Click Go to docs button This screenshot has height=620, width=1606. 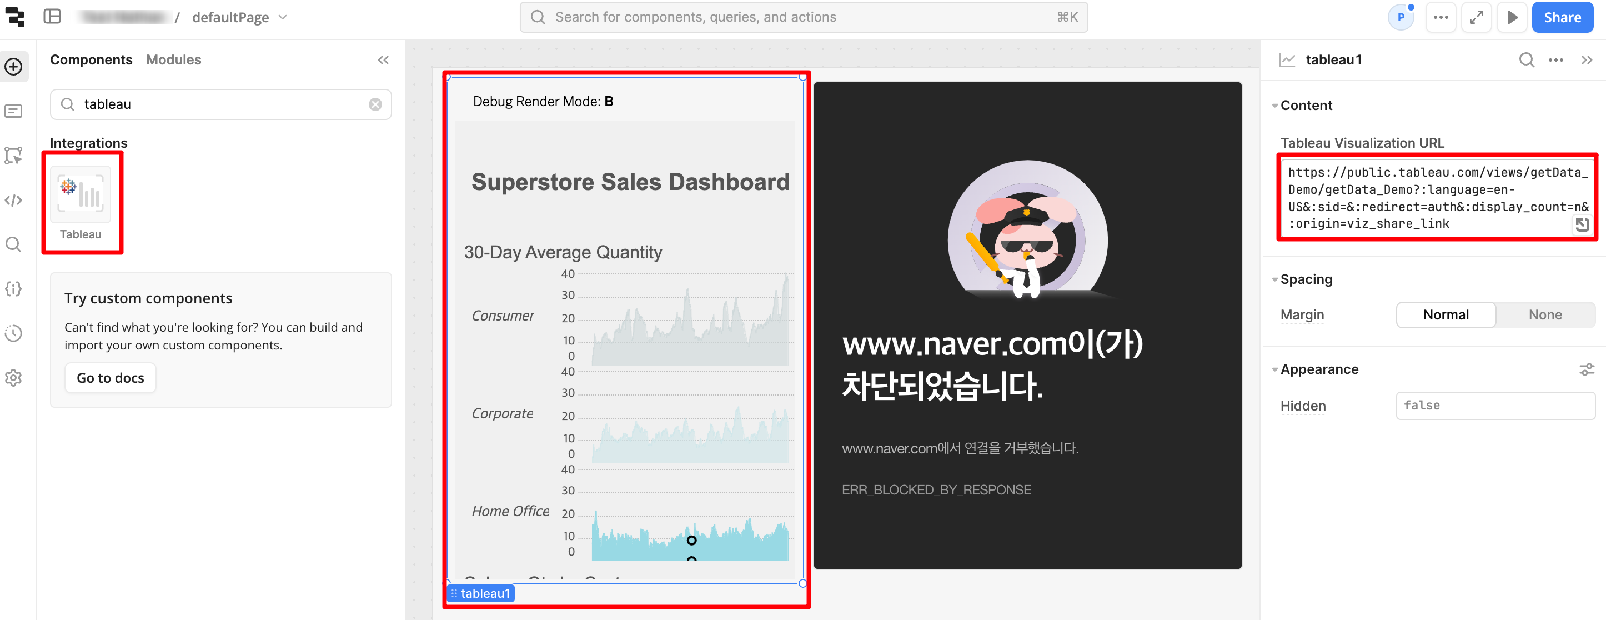(x=111, y=378)
